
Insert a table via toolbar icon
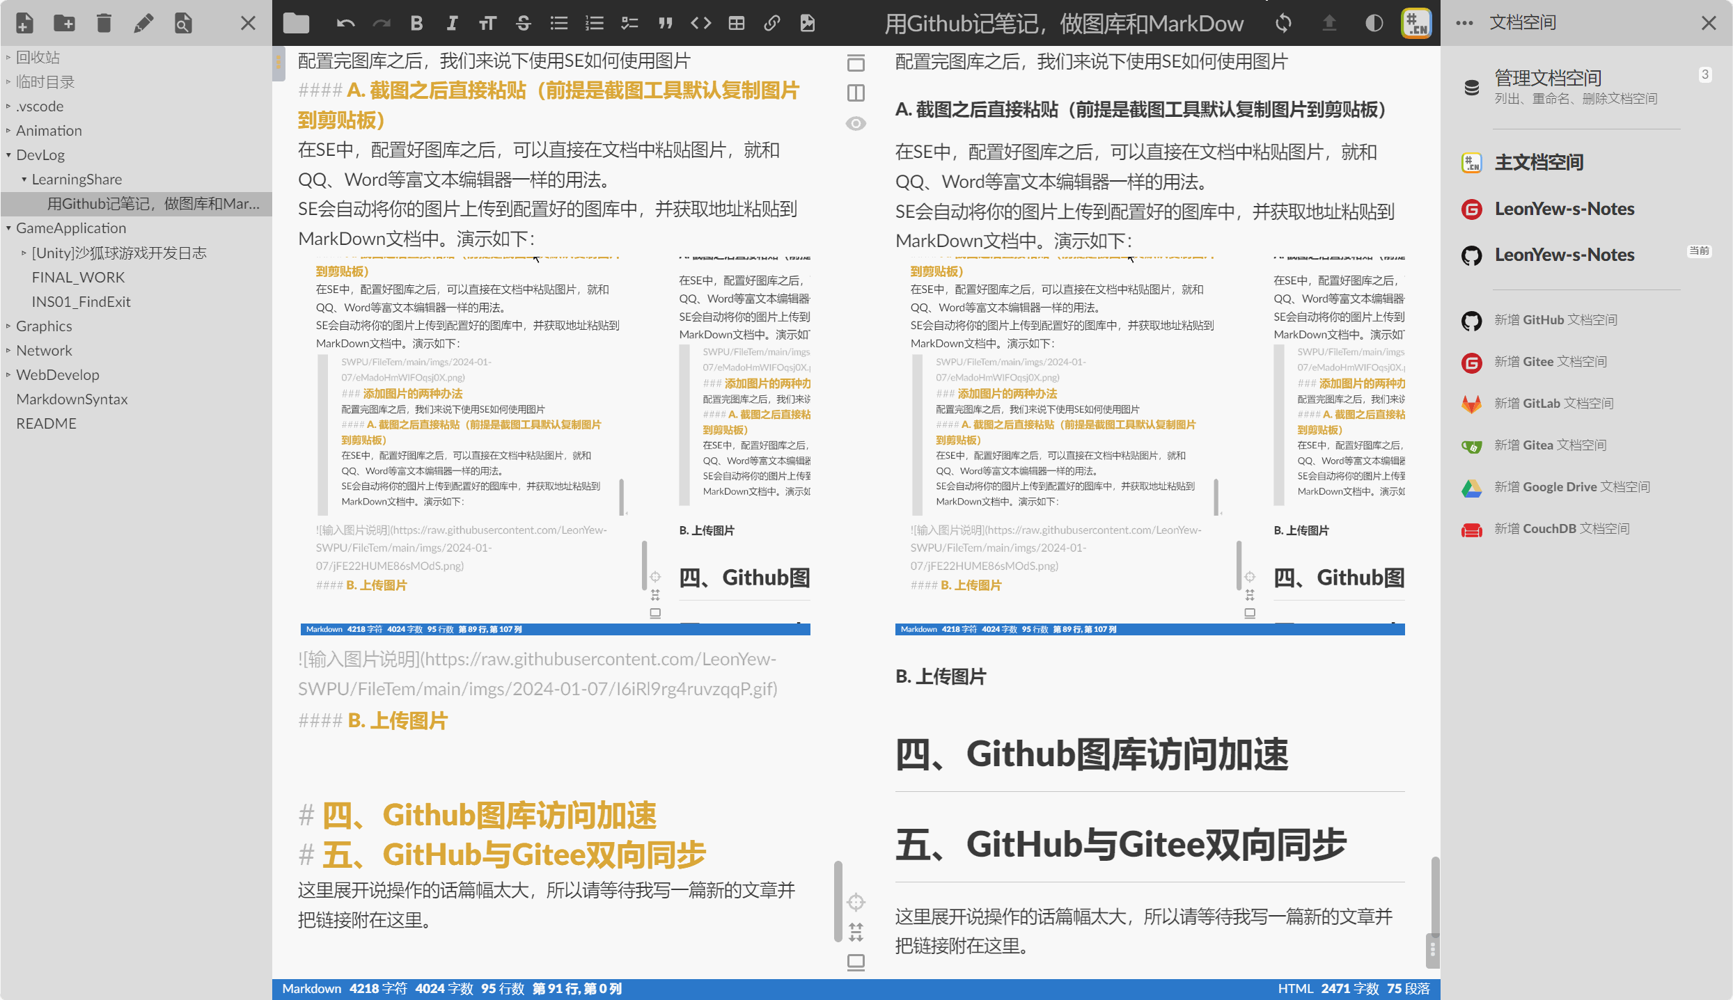pyautogui.click(x=736, y=24)
